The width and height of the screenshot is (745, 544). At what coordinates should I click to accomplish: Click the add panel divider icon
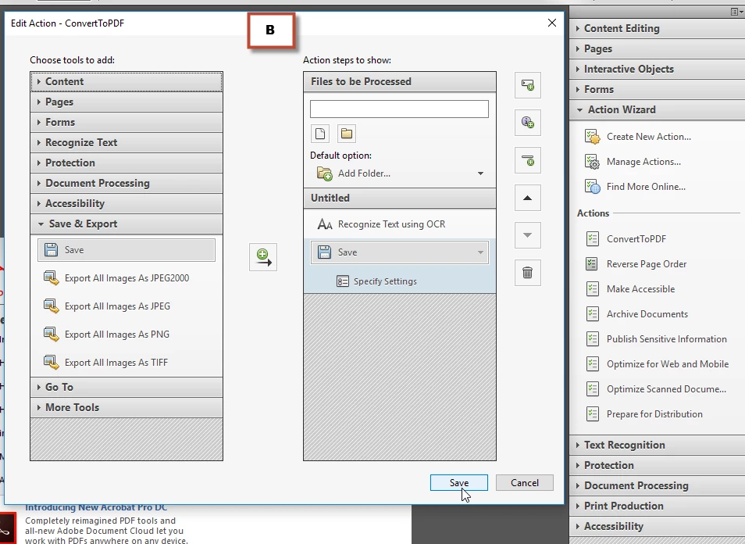527,160
